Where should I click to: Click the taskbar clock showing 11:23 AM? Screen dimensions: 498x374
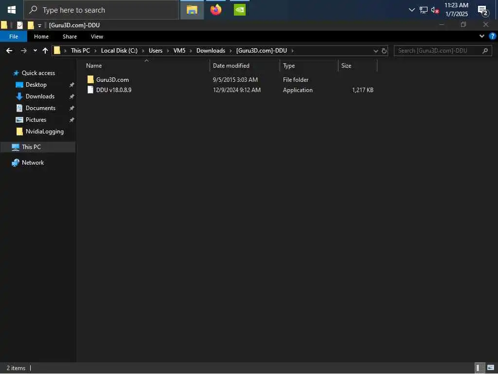pos(456,10)
